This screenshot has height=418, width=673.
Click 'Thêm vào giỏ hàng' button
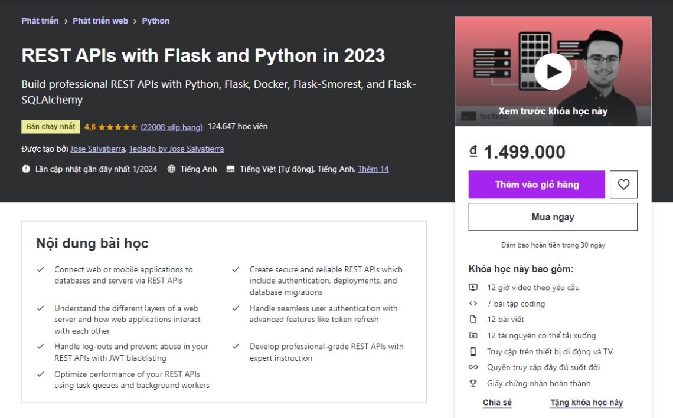[x=536, y=184]
